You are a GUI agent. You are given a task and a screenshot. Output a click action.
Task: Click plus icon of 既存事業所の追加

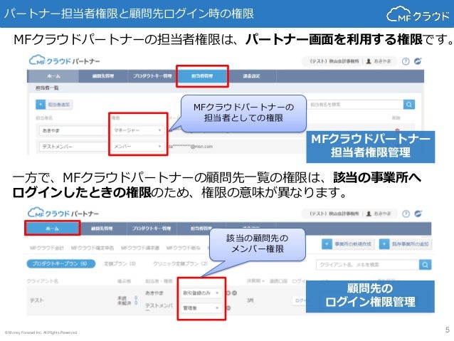coord(384,244)
